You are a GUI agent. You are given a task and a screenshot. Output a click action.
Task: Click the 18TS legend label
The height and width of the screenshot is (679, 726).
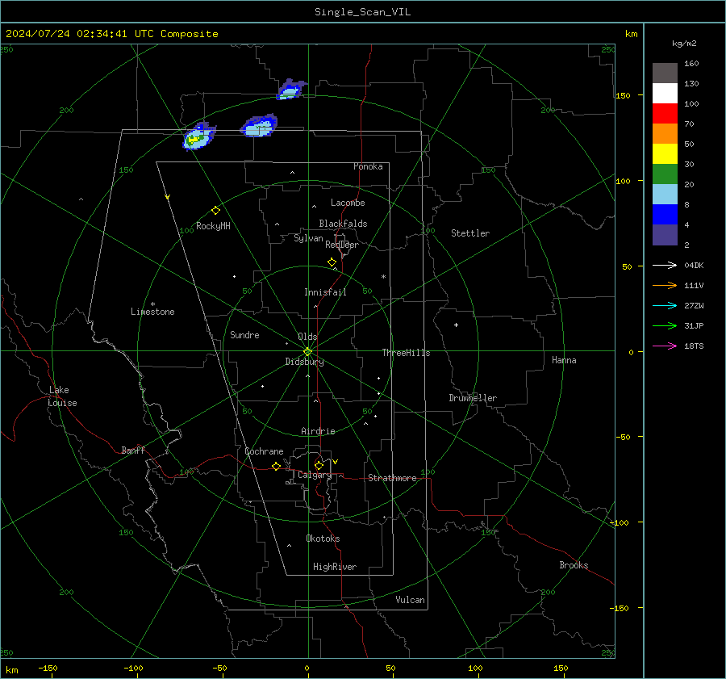point(694,346)
